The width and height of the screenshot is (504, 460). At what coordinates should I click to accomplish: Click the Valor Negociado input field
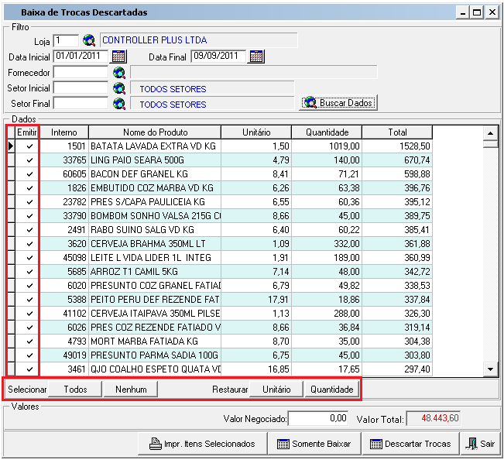click(318, 418)
